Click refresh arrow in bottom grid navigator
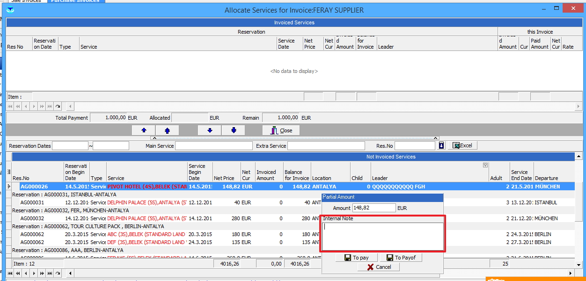Viewport: 586px width, 281px height. [58, 273]
